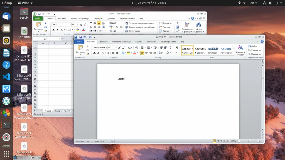Click the Bold (Ж) button in Word
Image resolution: width=285 pixels, height=160 pixels.
tap(94, 53)
